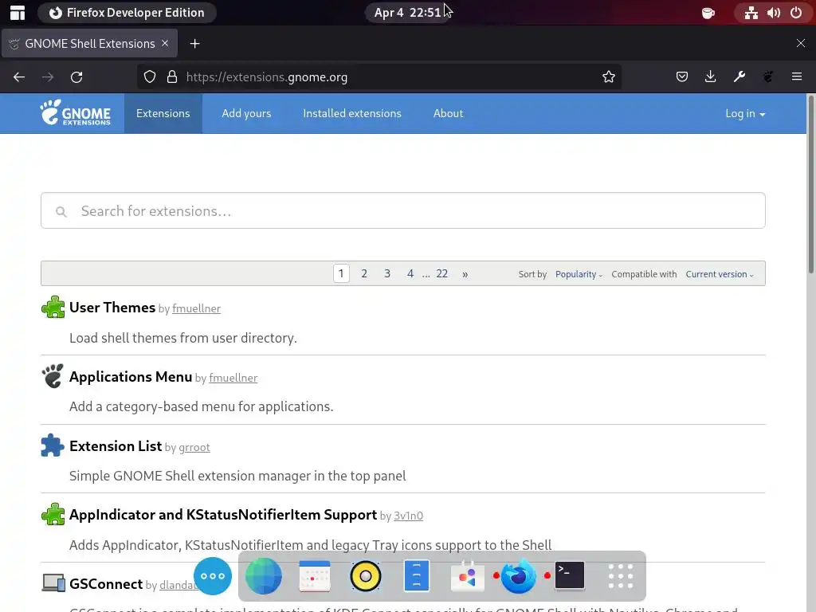Go to Installed extensions page

click(x=352, y=113)
